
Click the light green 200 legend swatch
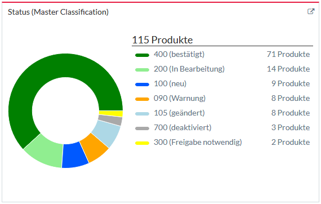142,70
